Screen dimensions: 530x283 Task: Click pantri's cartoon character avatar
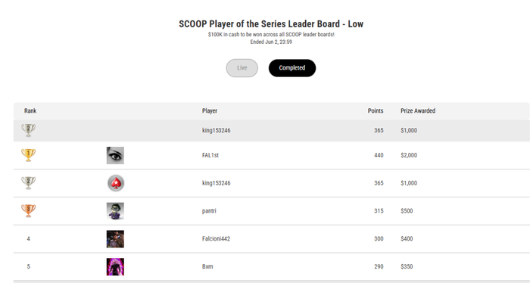(115, 211)
